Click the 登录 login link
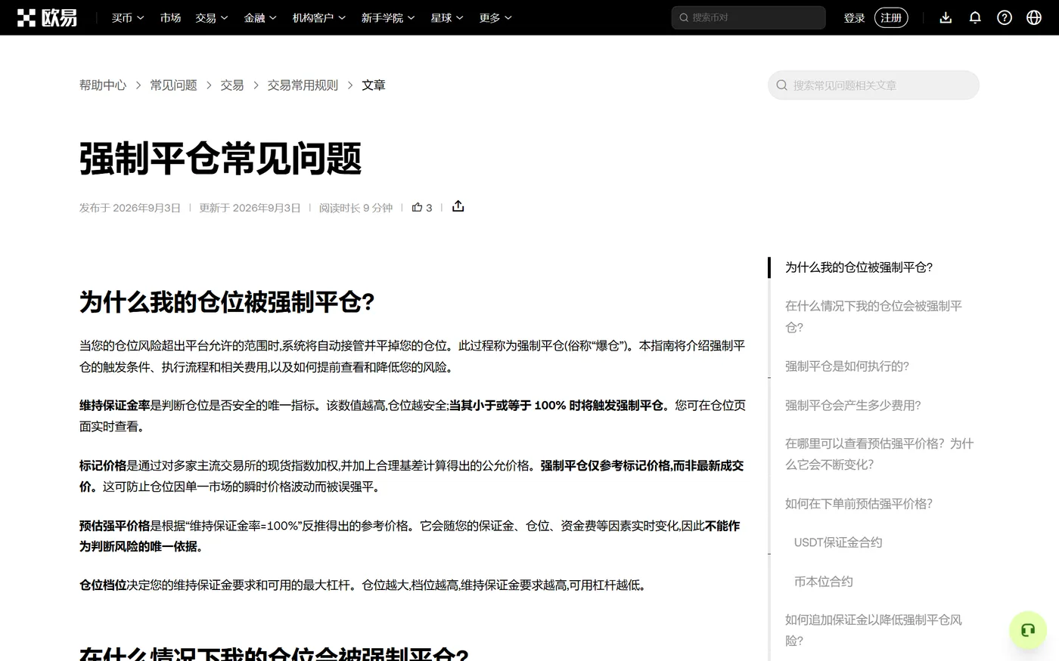1059x661 pixels. (854, 17)
